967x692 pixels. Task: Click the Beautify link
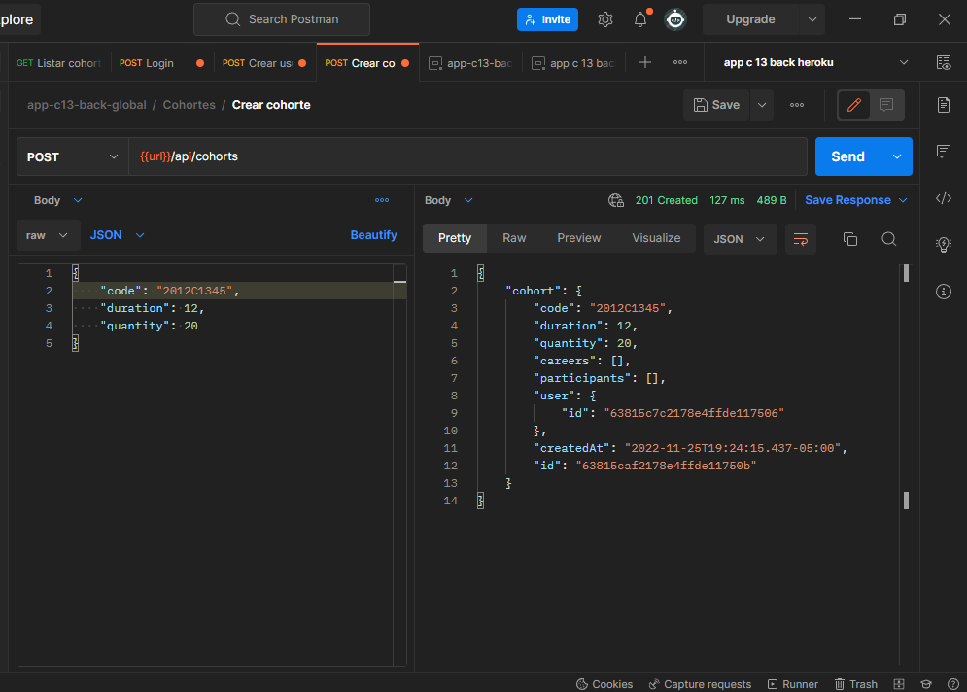pos(373,235)
